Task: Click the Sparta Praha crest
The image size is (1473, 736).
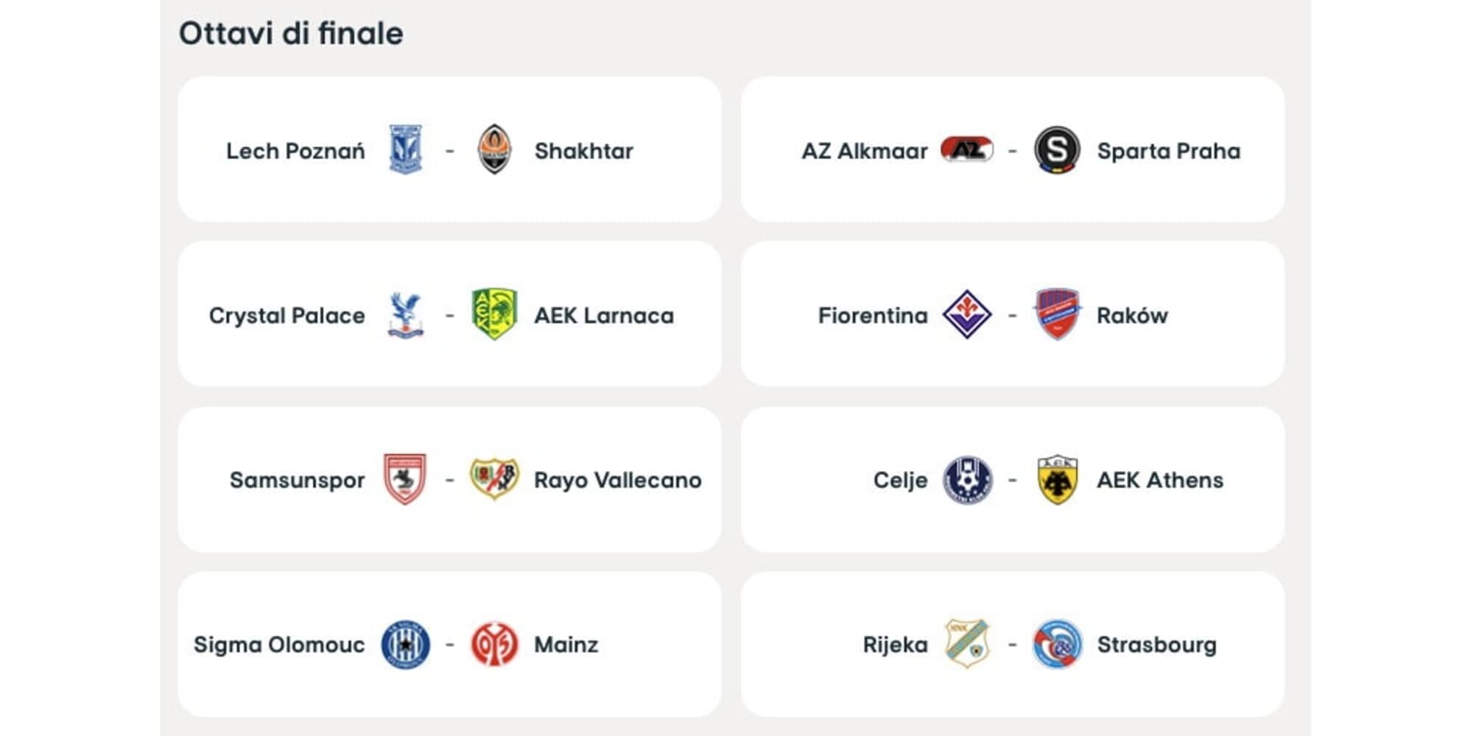Action: click(1057, 149)
